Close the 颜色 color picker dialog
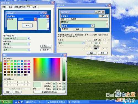This screenshot has width=138, height=104. point(65,55)
